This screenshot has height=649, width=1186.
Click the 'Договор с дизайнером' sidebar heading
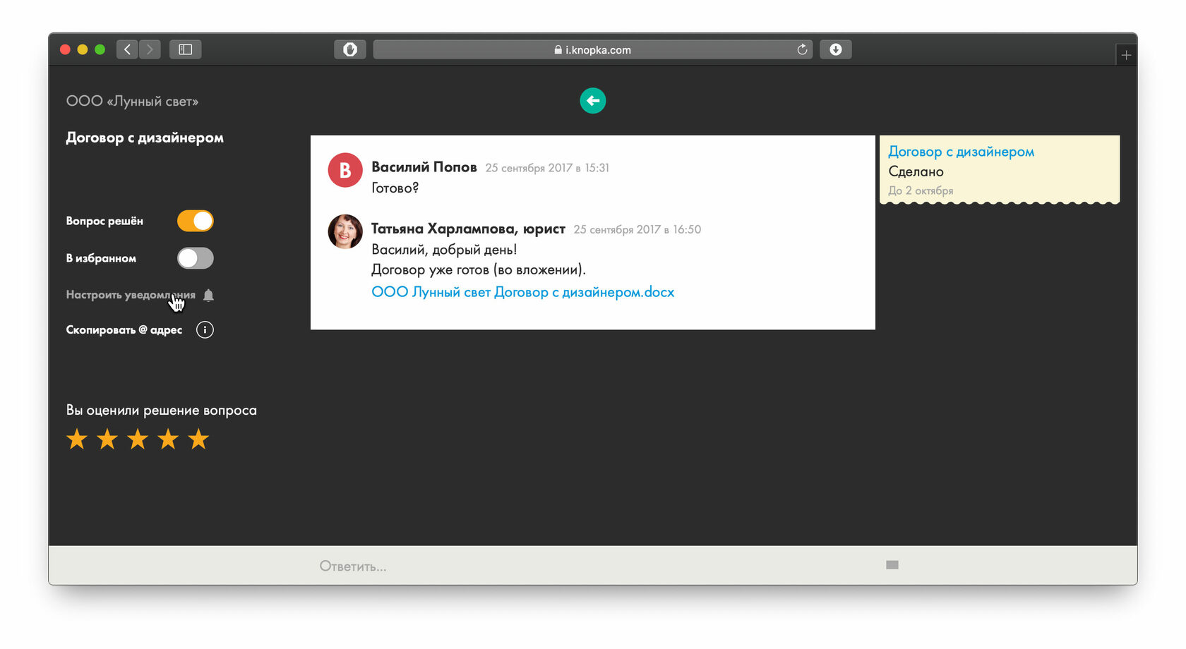coord(145,138)
